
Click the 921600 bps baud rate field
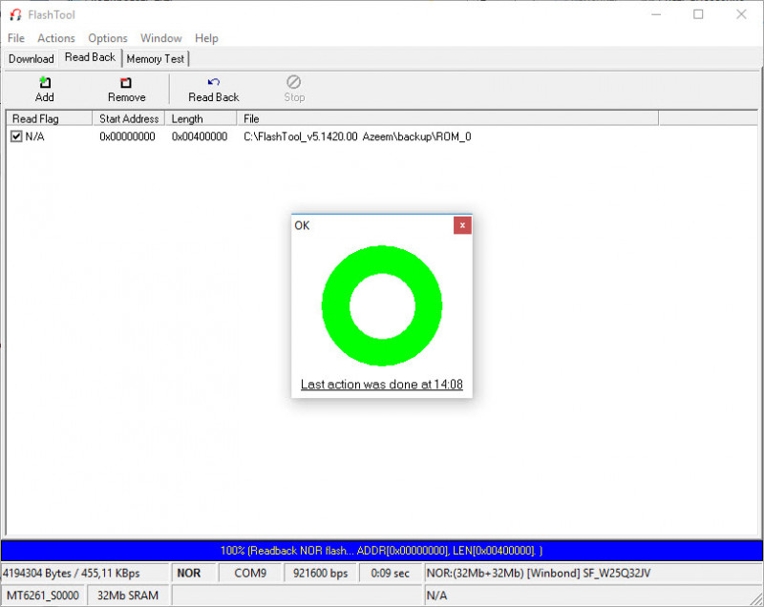[x=320, y=573]
